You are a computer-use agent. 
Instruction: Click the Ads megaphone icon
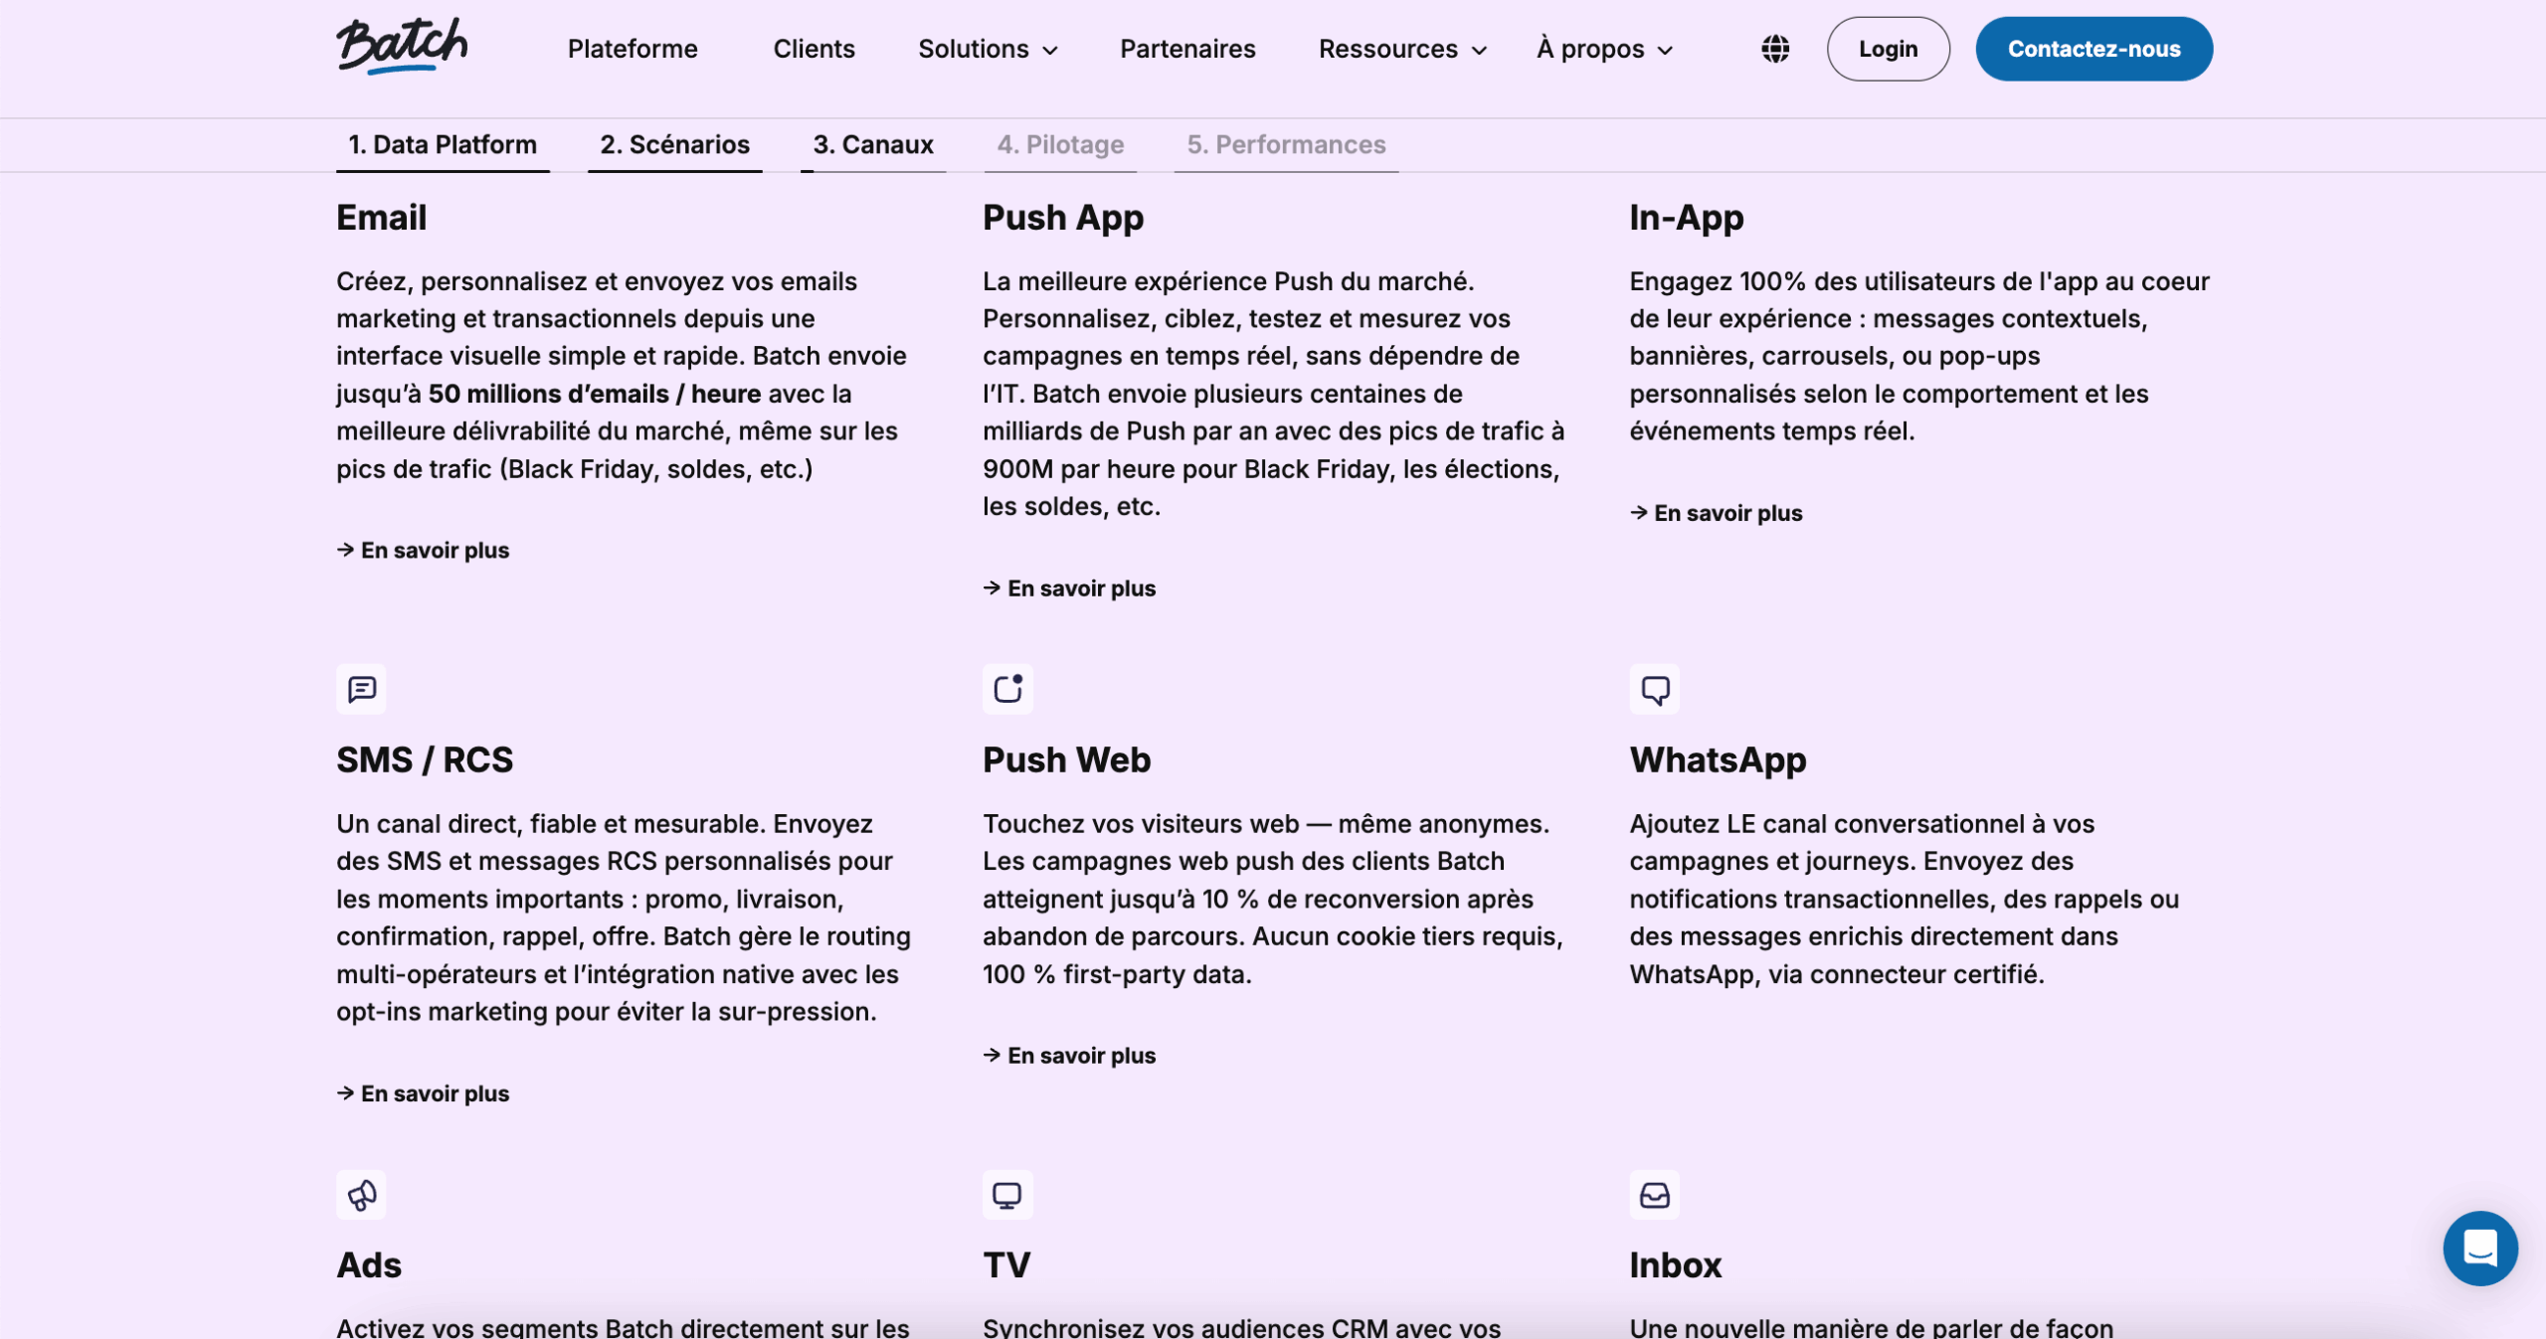click(x=361, y=1195)
